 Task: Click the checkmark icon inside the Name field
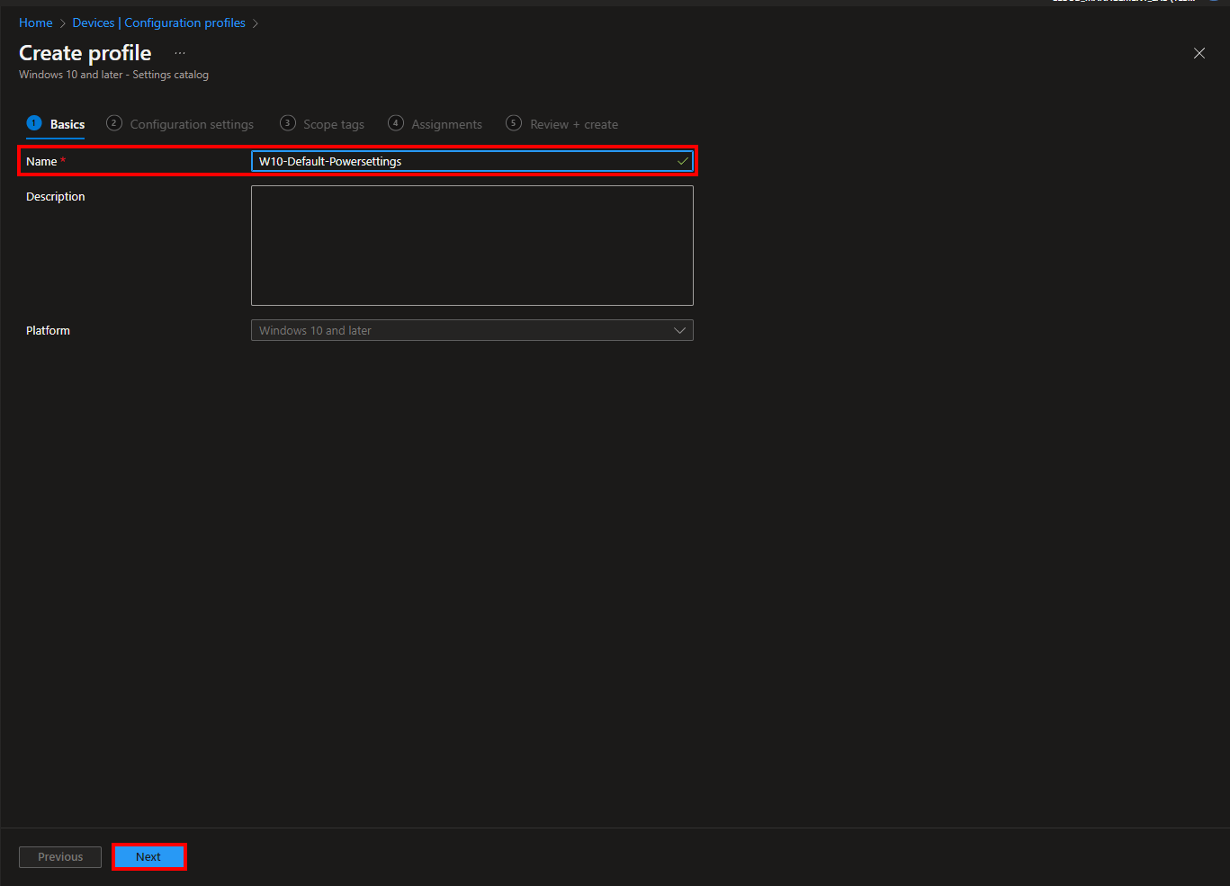click(x=682, y=161)
